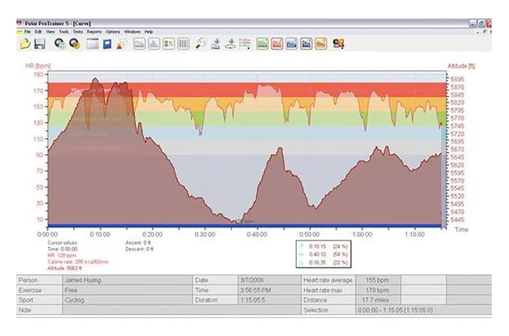509x336 pixels.
Task: Click the download-to-device arrow icon
Action: point(216,44)
